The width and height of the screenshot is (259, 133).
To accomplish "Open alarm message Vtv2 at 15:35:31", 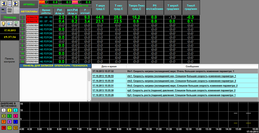I will coord(175,85).
